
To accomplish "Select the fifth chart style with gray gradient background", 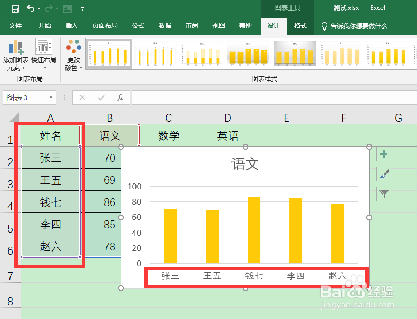I will [x=294, y=54].
